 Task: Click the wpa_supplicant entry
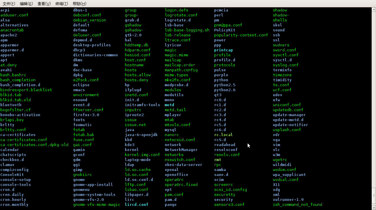click(x=289, y=175)
